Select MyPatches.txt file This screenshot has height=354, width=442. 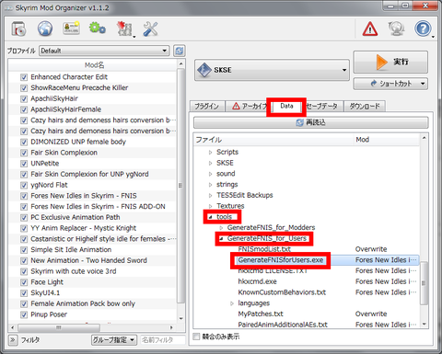click(x=261, y=314)
